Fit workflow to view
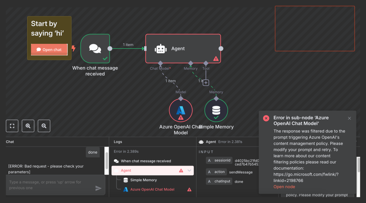 pos(12,126)
